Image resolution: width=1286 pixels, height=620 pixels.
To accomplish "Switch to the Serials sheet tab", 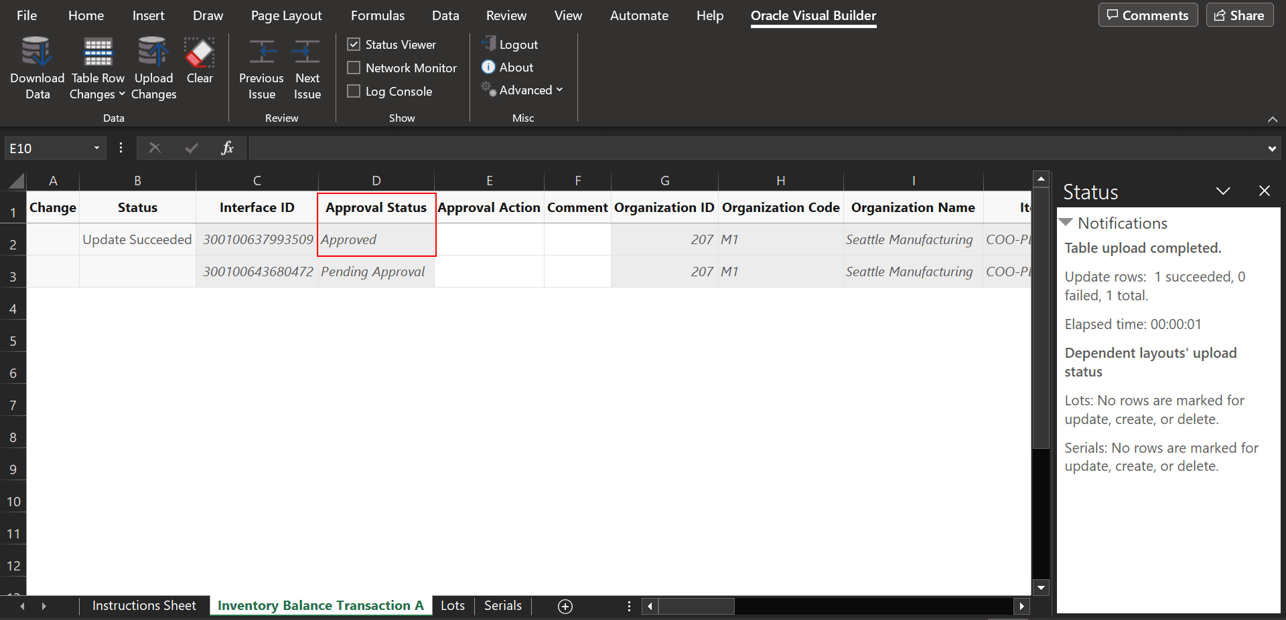I will tap(503, 605).
